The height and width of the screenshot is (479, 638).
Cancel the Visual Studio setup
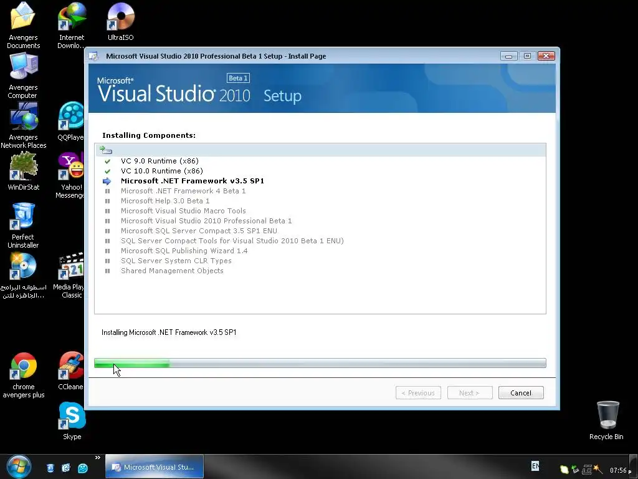click(521, 393)
